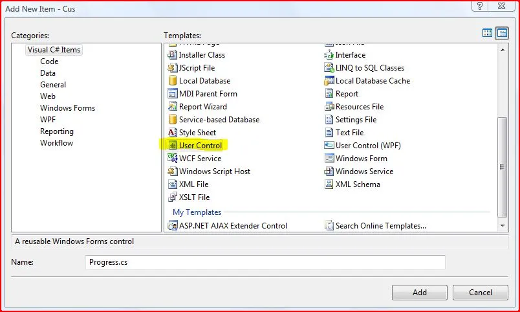The image size is (520, 312).
Task: Click Search Online Templates icon
Action: pyautogui.click(x=329, y=226)
